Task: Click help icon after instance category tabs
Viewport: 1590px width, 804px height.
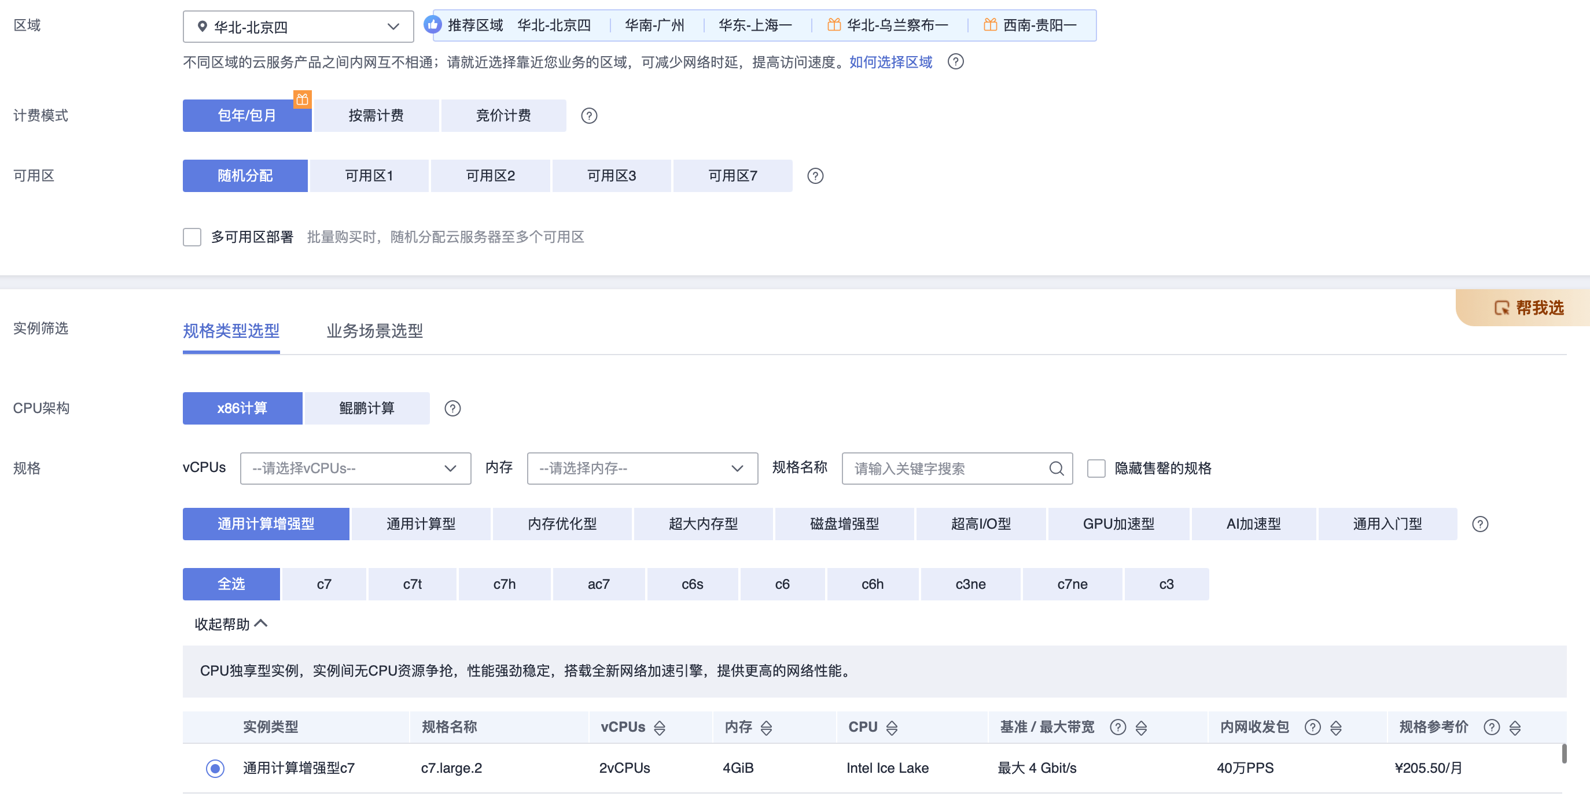Action: coord(1479,524)
